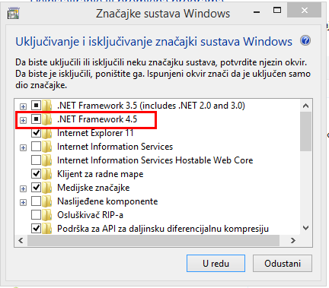Expand the .NET Framework 3.5 tree node

[x=23, y=106]
